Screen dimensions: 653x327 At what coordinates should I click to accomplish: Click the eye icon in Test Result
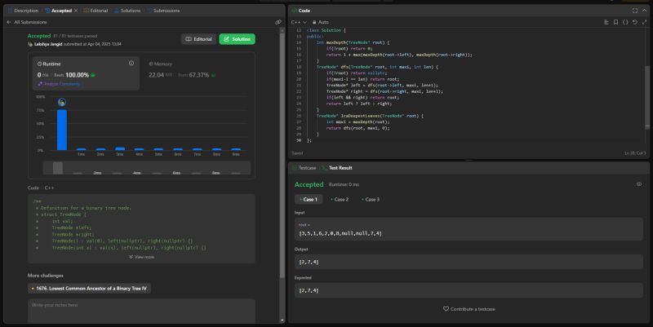pyautogui.click(x=638, y=184)
